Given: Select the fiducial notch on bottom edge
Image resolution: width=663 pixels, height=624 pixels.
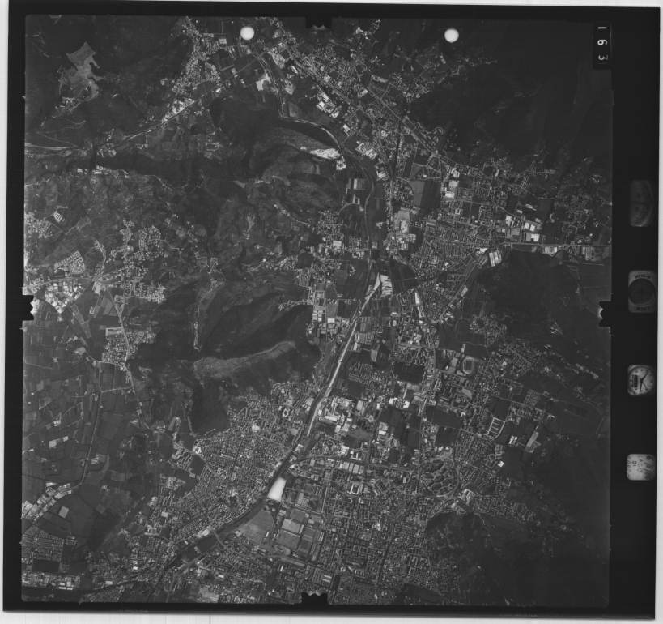Looking at the screenshot, I should [314, 598].
